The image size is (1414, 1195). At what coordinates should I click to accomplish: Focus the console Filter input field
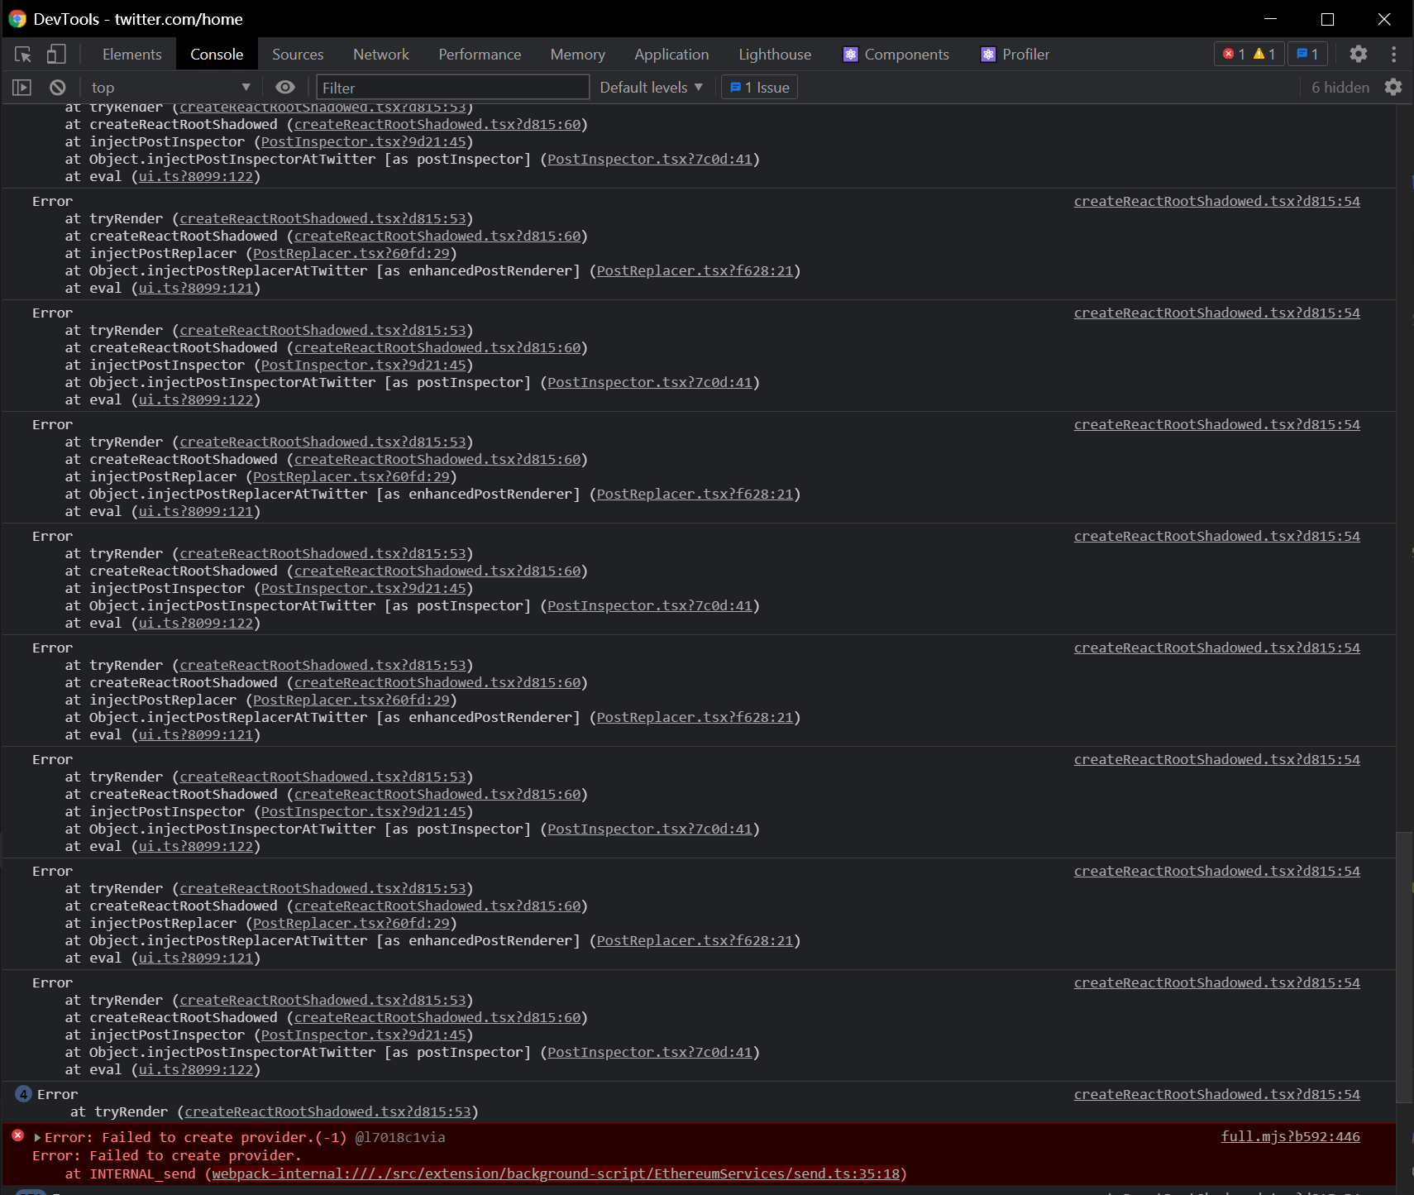(x=453, y=88)
